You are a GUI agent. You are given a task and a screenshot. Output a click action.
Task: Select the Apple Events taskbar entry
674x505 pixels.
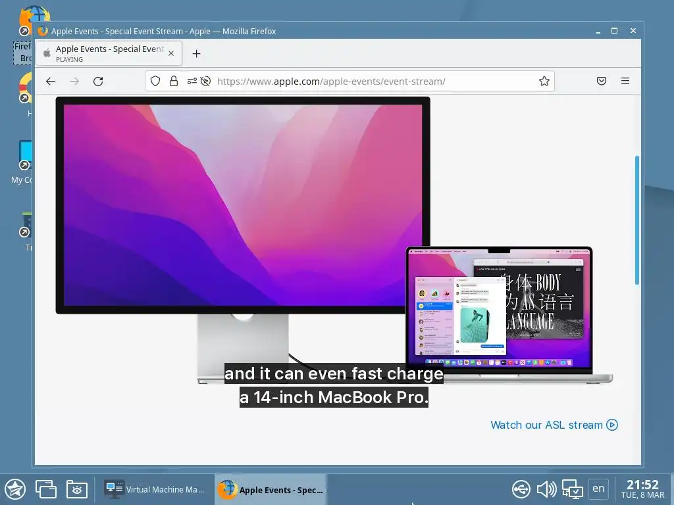(271, 489)
